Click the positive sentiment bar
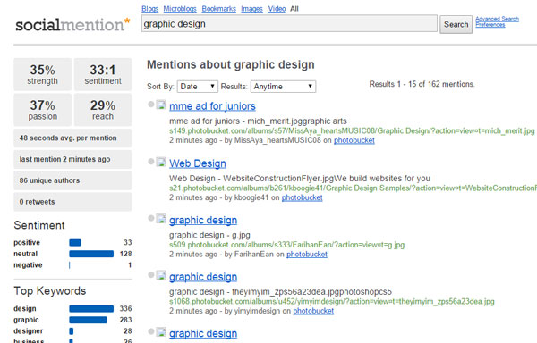Image resolution: width=537 pixels, height=343 pixels. [x=75, y=243]
